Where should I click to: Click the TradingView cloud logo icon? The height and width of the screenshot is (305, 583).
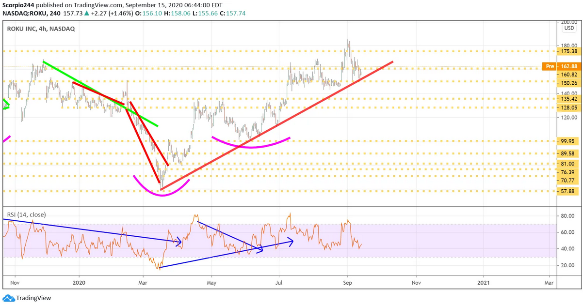click(x=8, y=298)
